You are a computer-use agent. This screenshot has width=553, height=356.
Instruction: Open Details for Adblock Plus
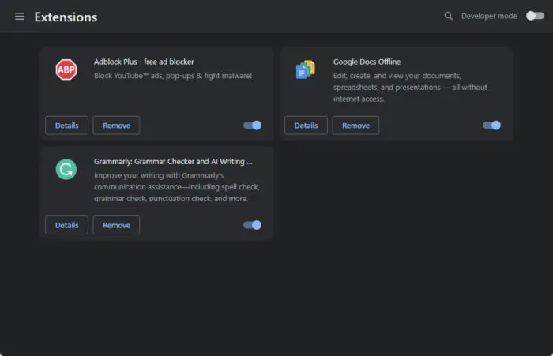(67, 126)
